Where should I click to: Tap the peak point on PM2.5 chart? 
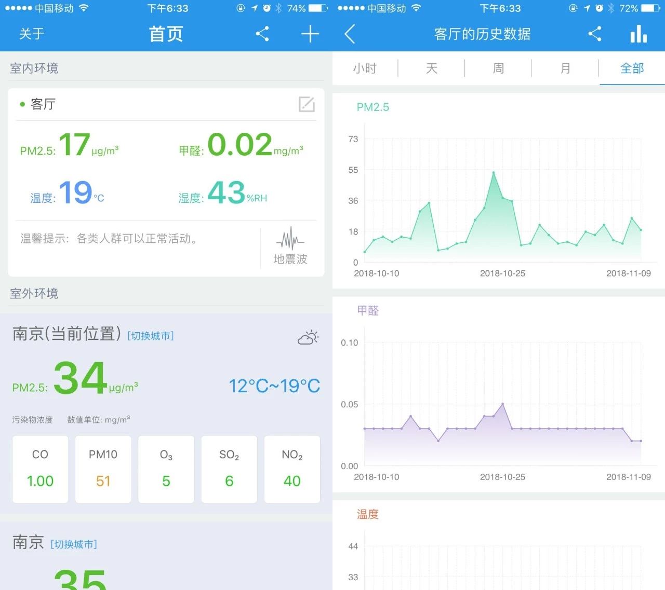[x=494, y=172]
